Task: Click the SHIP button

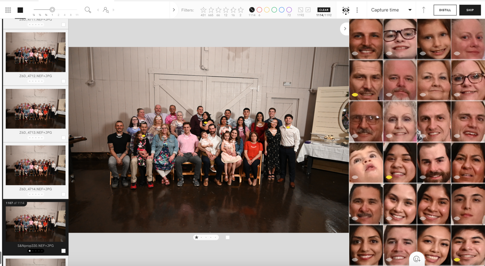Action: point(470,10)
